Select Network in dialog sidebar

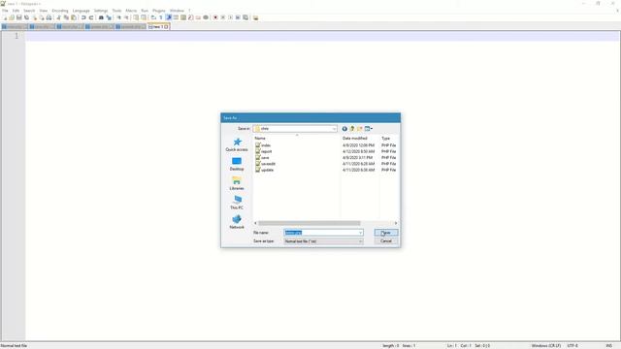[237, 222]
